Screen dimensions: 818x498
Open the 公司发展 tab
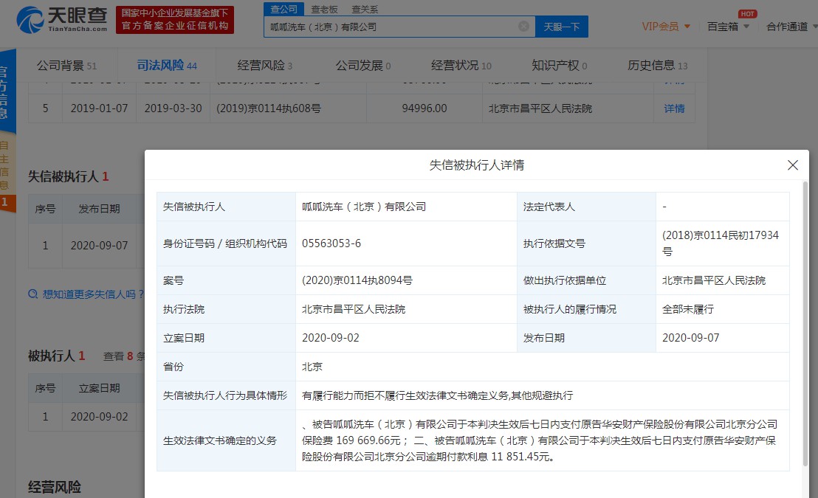pyautogui.click(x=363, y=66)
